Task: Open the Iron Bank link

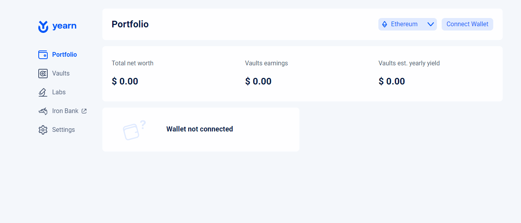Action: (x=63, y=111)
